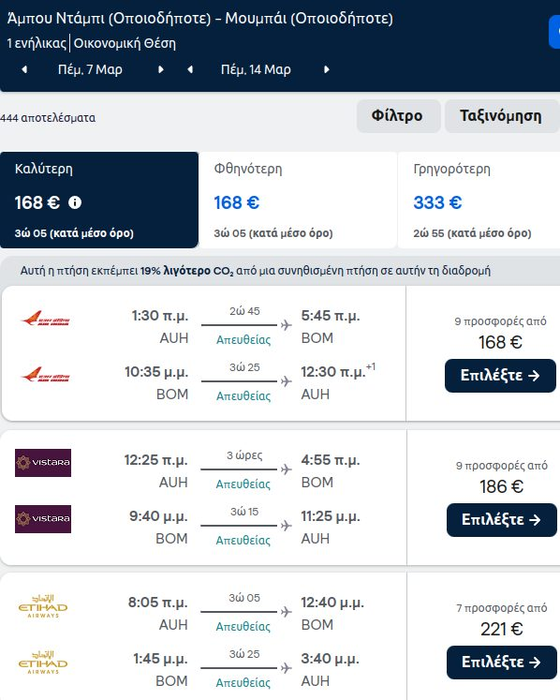Click Επιλέξτε for the 186 € Vistara flight
The image size is (560, 700).
[x=502, y=520]
